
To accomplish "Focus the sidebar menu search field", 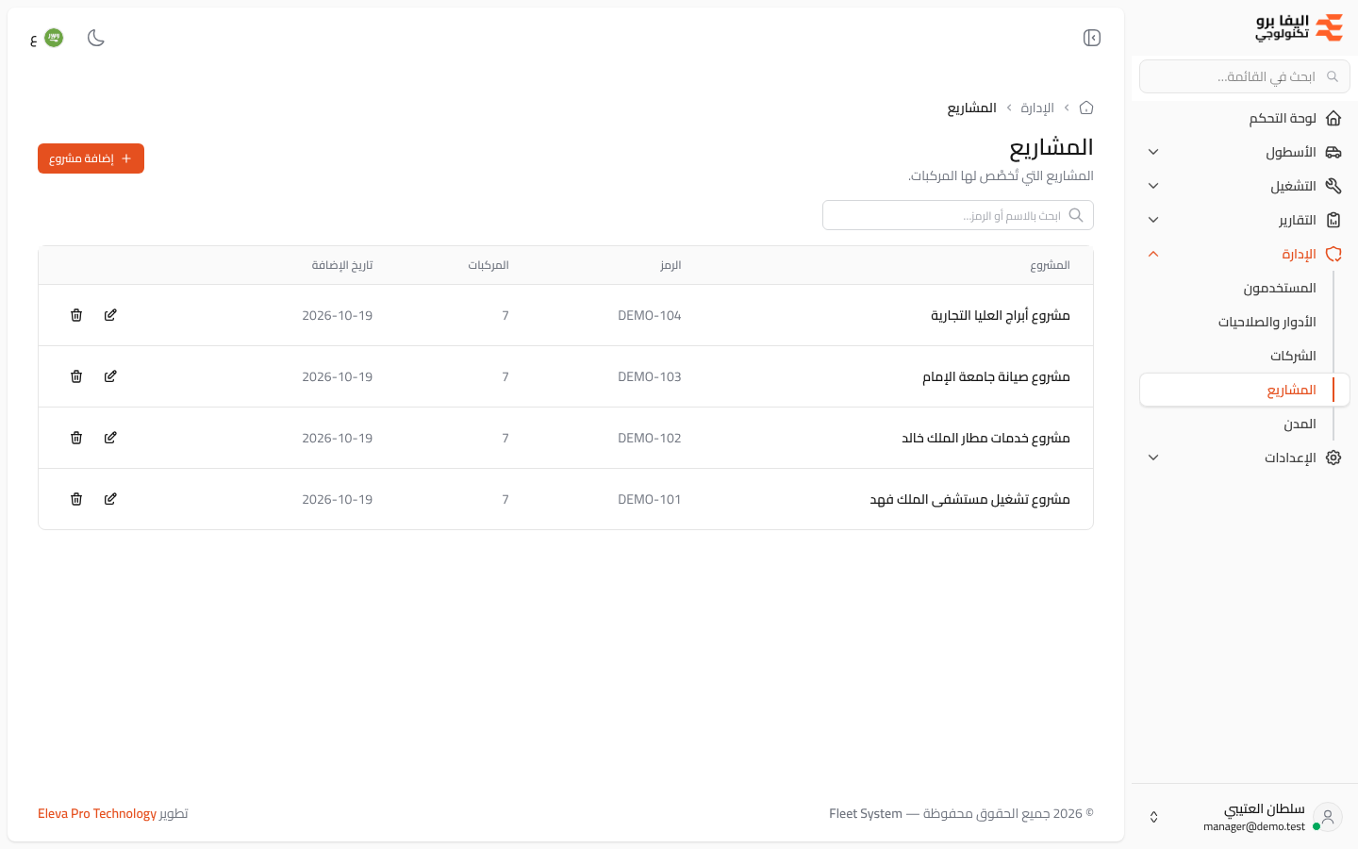I will coord(1245,76).
